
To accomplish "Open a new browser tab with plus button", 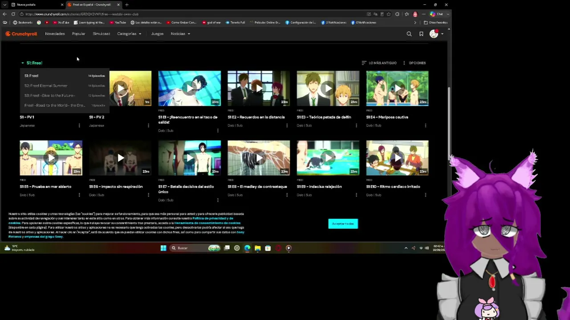I will [127, 5].
